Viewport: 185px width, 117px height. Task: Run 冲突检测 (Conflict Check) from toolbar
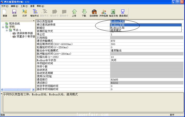(104, 12)
